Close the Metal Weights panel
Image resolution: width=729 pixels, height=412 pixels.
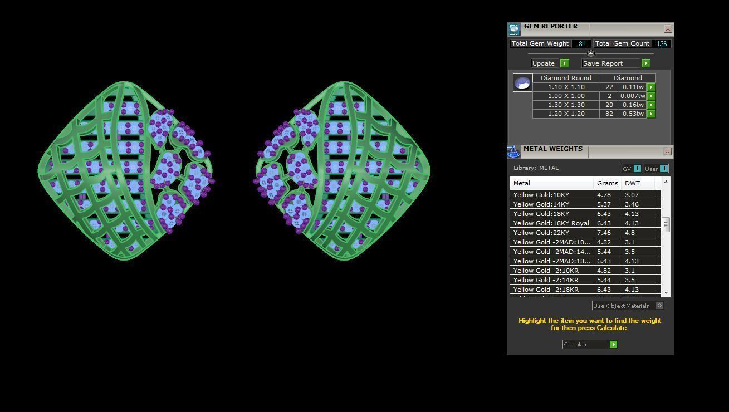coord(668,151)
